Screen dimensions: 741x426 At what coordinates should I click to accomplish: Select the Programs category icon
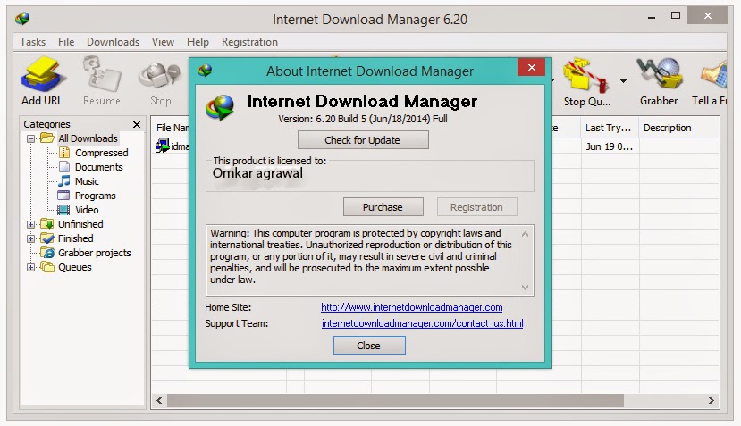[x=63, y=195]
